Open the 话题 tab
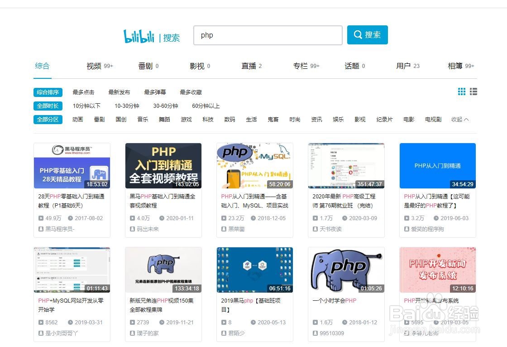The image size is (507, 347). (x=354, y=66)
